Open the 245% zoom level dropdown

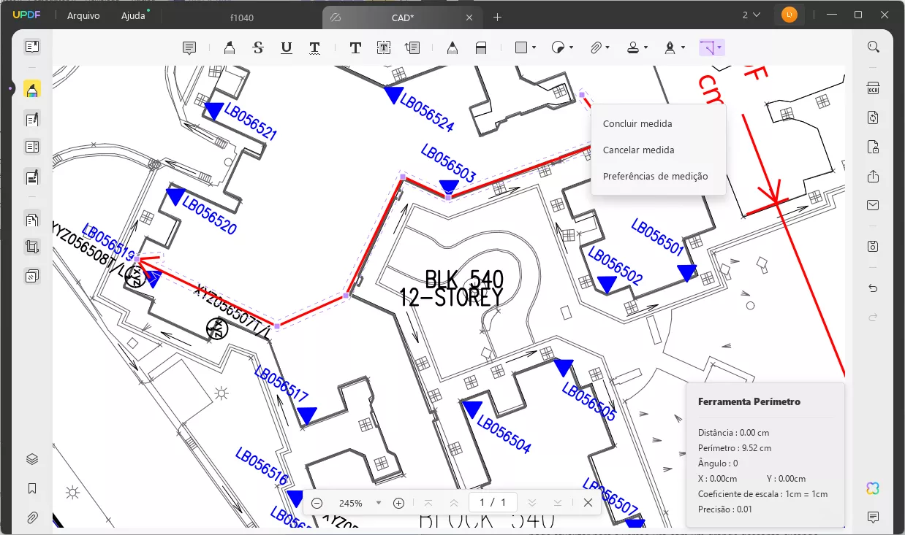point(379,503)
